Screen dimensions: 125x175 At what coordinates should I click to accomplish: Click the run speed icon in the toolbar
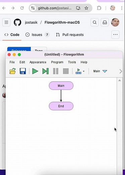78,71
